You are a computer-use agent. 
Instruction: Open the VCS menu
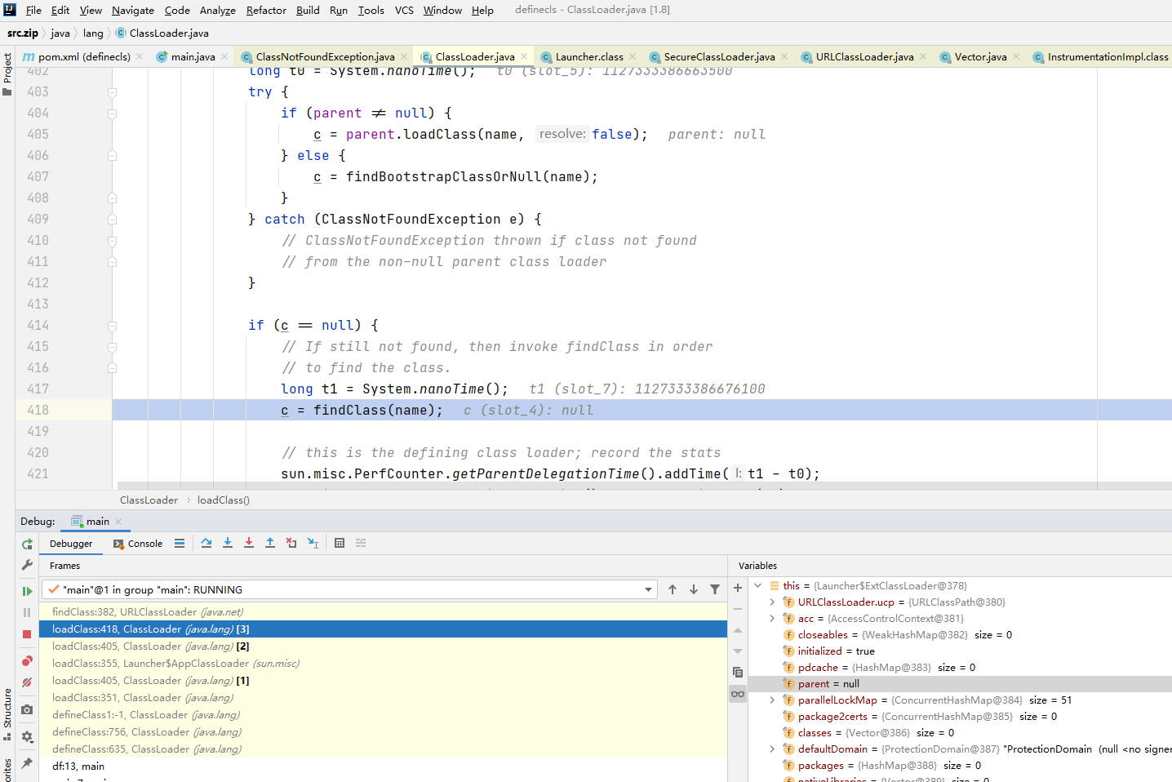404,10
